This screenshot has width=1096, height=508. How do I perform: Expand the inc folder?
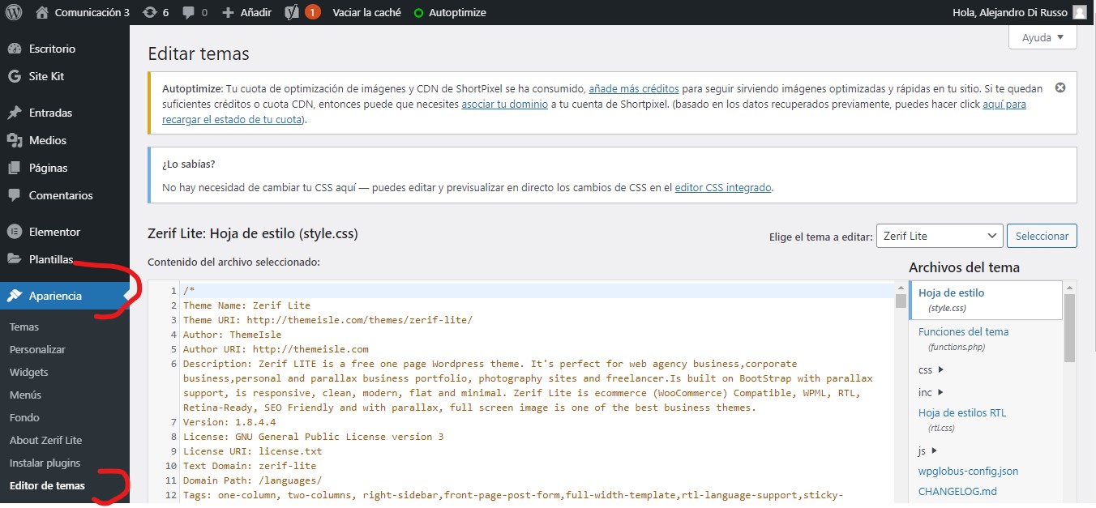931,392
